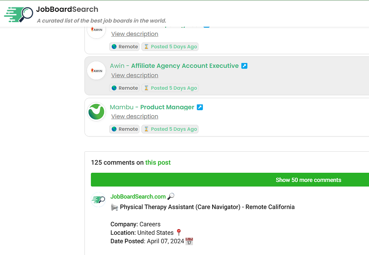Screen dimensions: 369x255
Task: Click the Awin logo on Affiliate Agency listing
Action: [x=96, y=70]
